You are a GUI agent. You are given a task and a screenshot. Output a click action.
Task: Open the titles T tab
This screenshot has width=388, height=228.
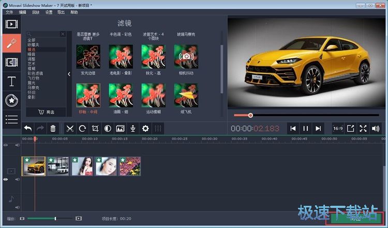point(11,82)
